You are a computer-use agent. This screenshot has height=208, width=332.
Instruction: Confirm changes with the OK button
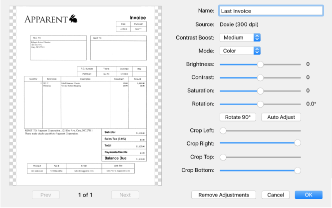tap(309, 195)
